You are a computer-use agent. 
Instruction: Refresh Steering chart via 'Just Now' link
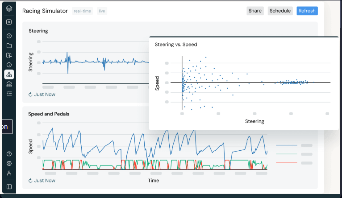(x=42, y=95)
